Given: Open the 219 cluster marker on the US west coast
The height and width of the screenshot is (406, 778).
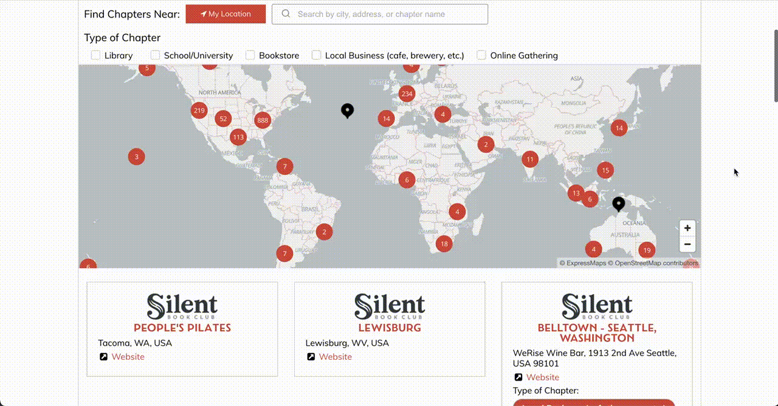Looking at the screenshot, I should click(199, 111).
